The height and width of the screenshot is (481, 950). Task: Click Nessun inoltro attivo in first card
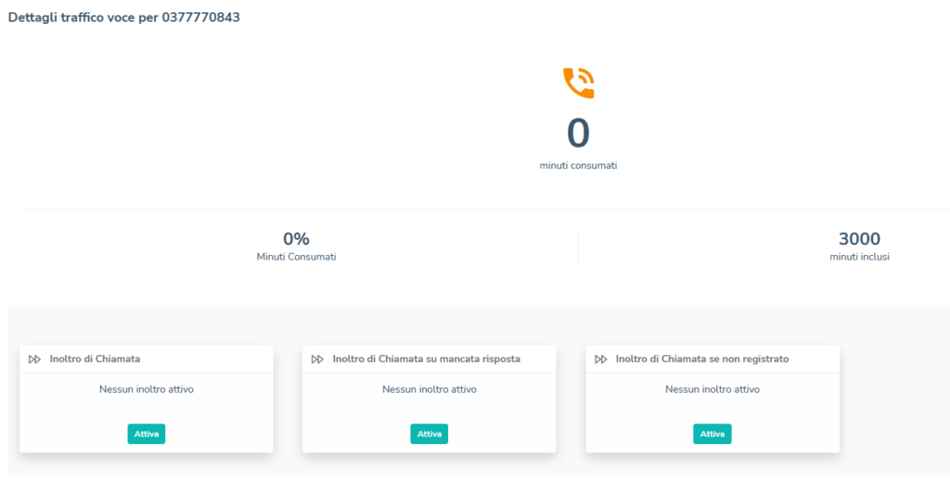[x=147, y=389]
